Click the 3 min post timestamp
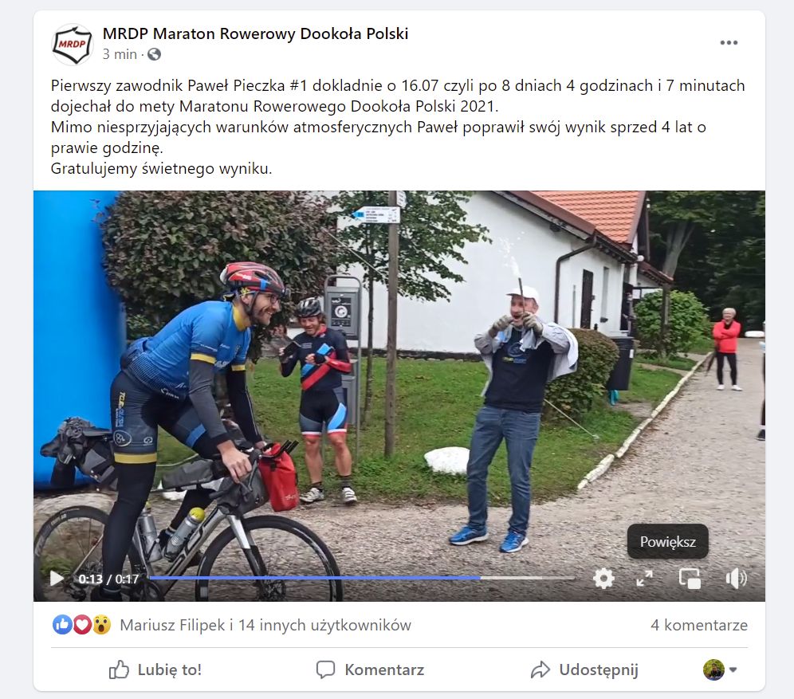The width and height of the screenshot is (794, 699). [x=120, y=54]
